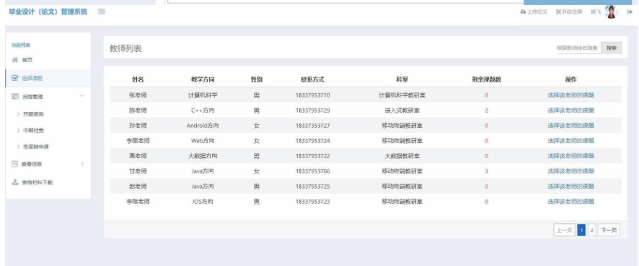Click the 教学方向 column header
The height and width of the screenshot is (266, 639).
202,80
